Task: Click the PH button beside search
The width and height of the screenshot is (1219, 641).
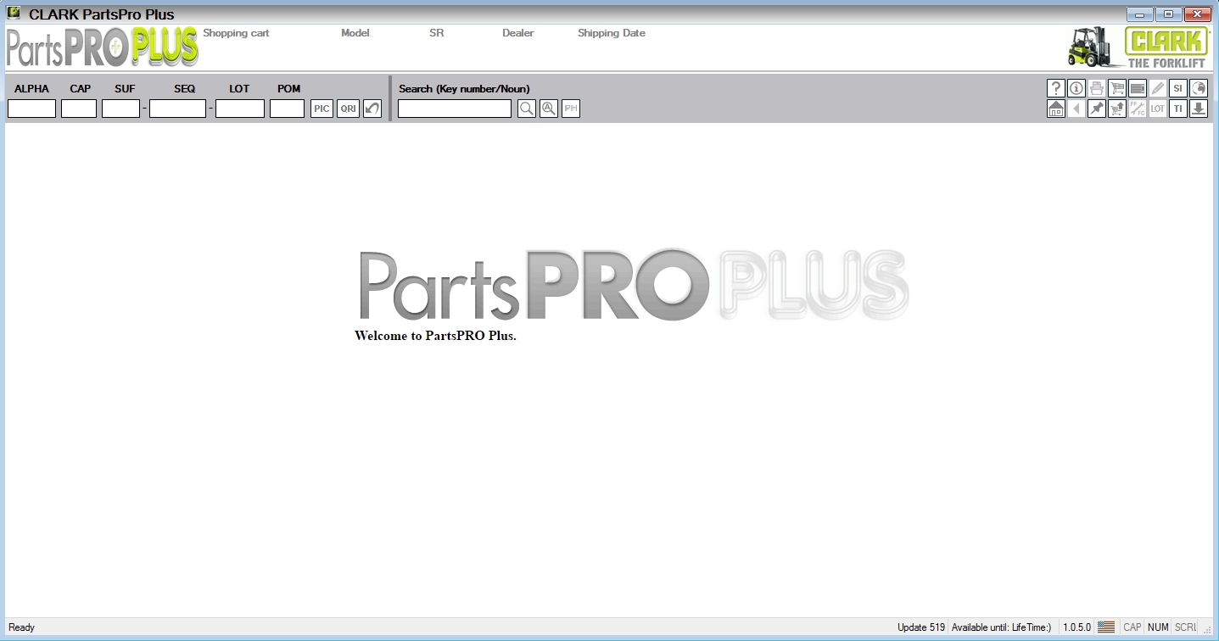Action: 571,109
